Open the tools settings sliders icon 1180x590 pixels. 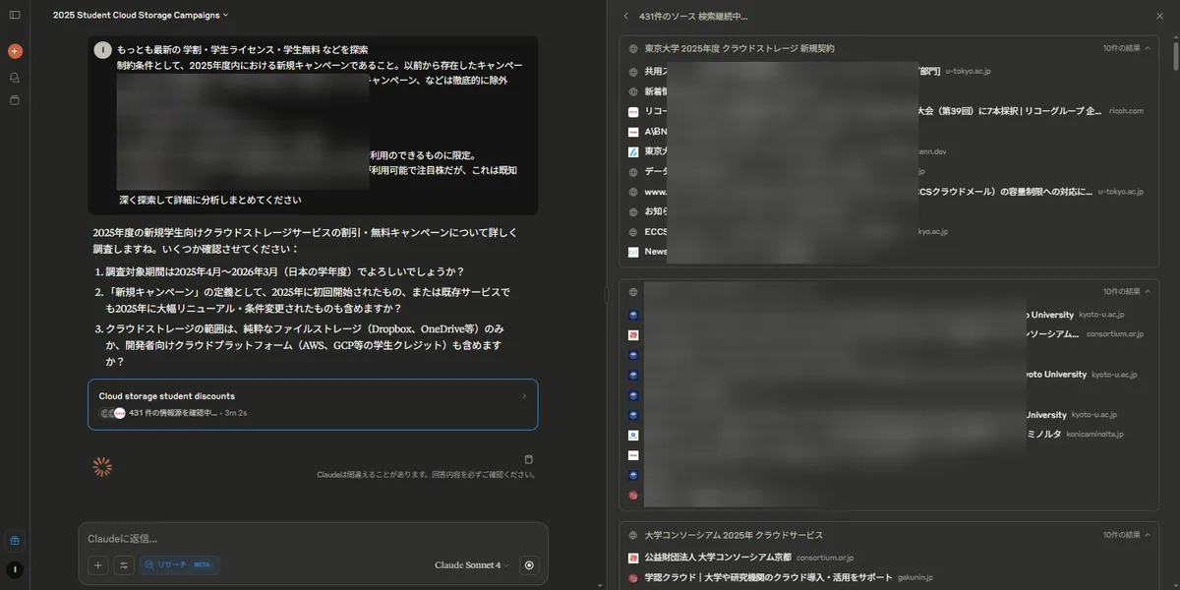click(x=124, y=565)
